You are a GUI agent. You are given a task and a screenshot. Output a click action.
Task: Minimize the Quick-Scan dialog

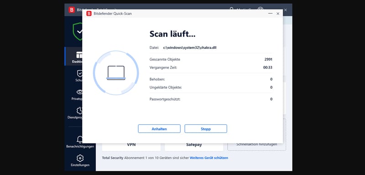click(x=270, y=14)
